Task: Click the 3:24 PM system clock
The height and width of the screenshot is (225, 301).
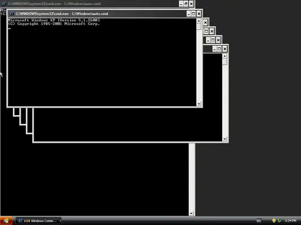Action: (x=290, y=221)
